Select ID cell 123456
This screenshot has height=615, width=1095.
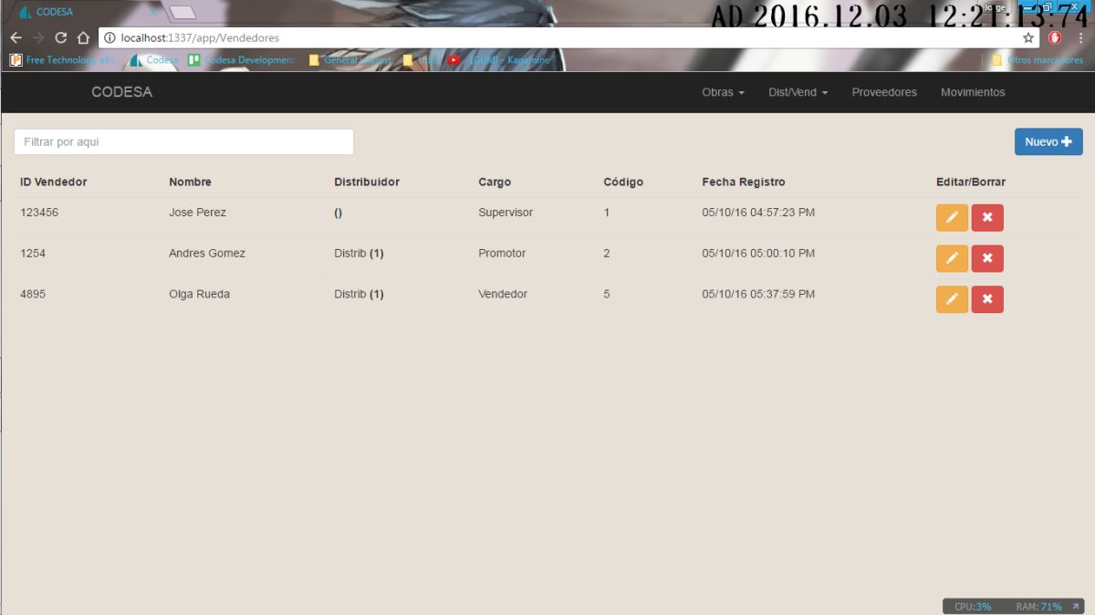coord(39,212)
